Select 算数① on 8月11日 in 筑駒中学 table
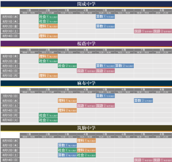172x162 pixels. 67,145
